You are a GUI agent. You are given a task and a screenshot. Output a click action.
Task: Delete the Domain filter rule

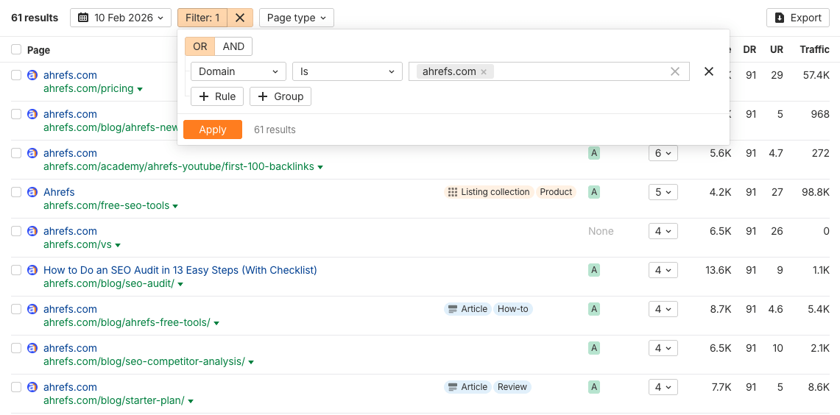click(x=709, y=71)
